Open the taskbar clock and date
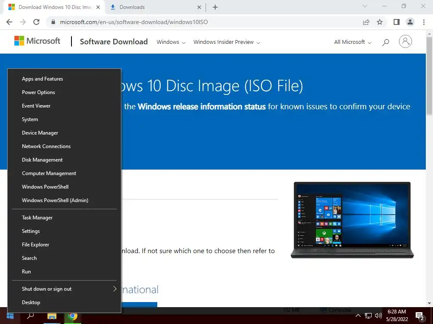Image resolution: width=433 pixels, height=324 pixels. pos(397,316)
